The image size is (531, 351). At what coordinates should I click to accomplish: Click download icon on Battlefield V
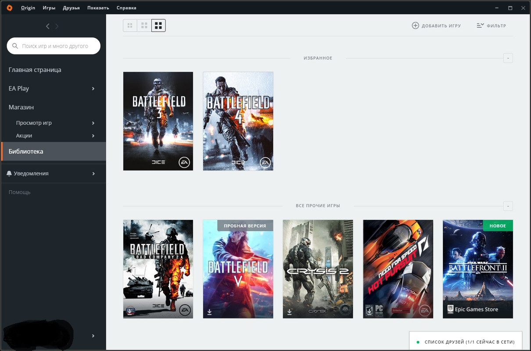click(209, 312)
